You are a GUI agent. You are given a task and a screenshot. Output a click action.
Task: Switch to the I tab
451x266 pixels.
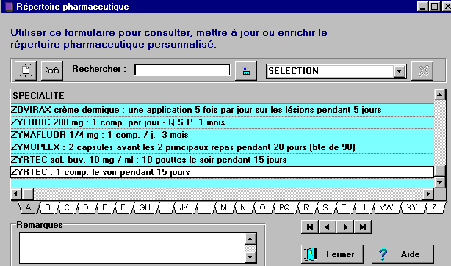coord(165,207)
